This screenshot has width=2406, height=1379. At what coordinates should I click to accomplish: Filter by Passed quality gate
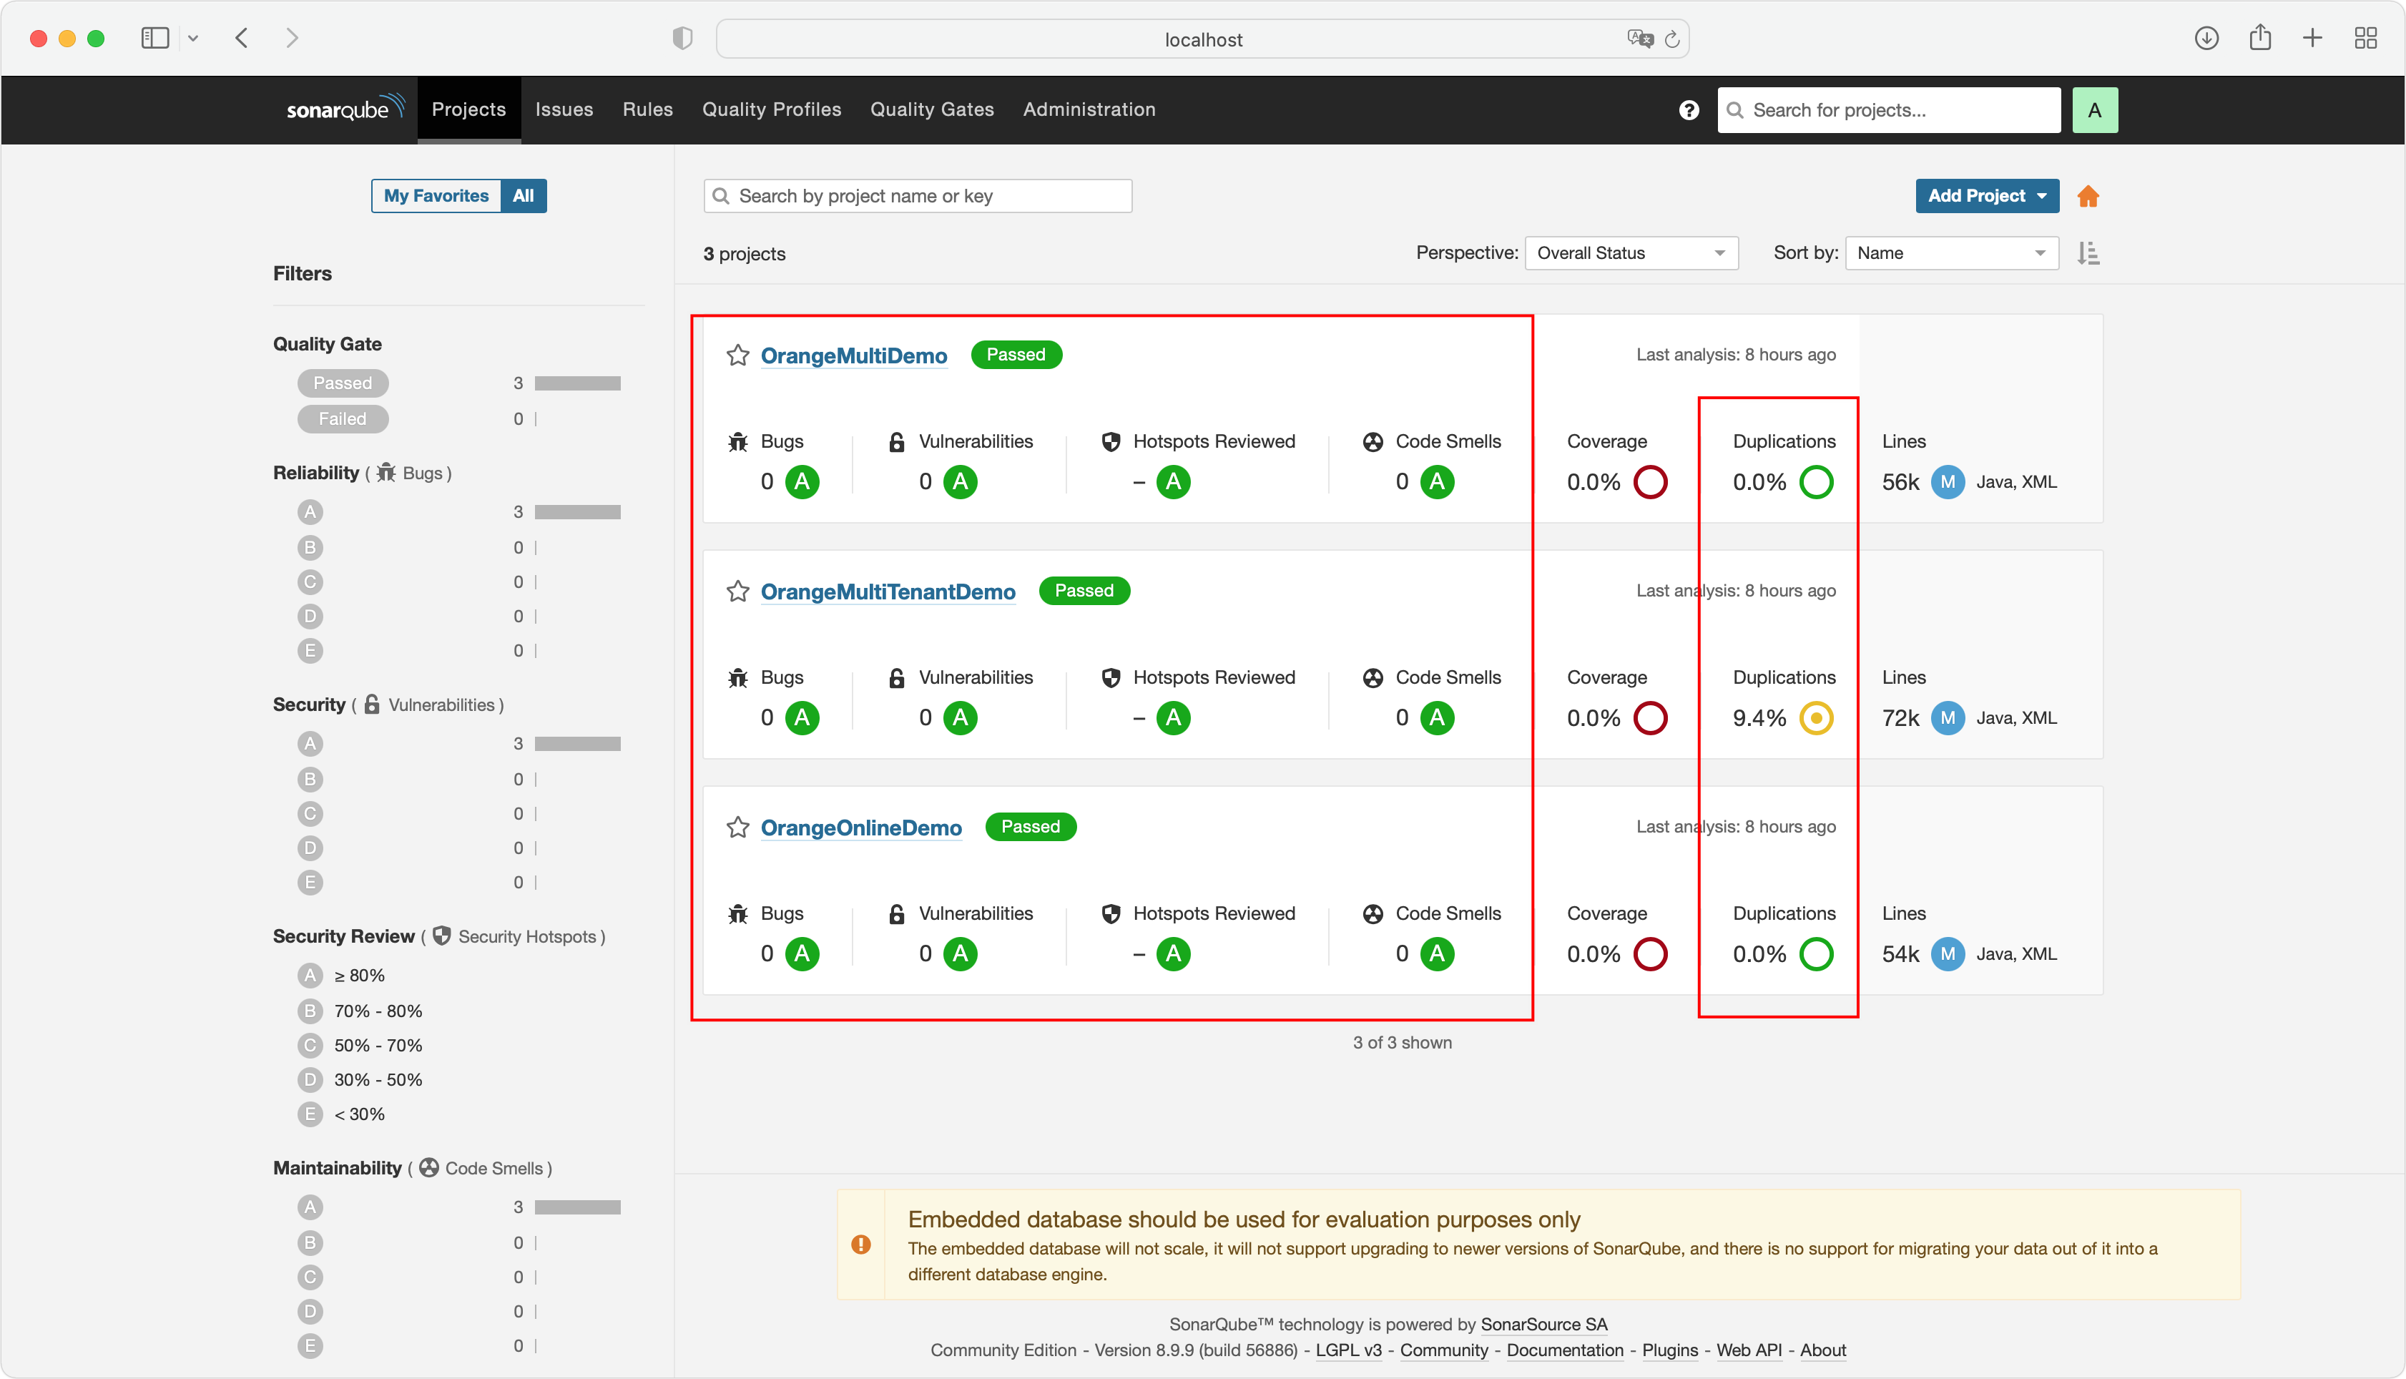coord(343,383)
